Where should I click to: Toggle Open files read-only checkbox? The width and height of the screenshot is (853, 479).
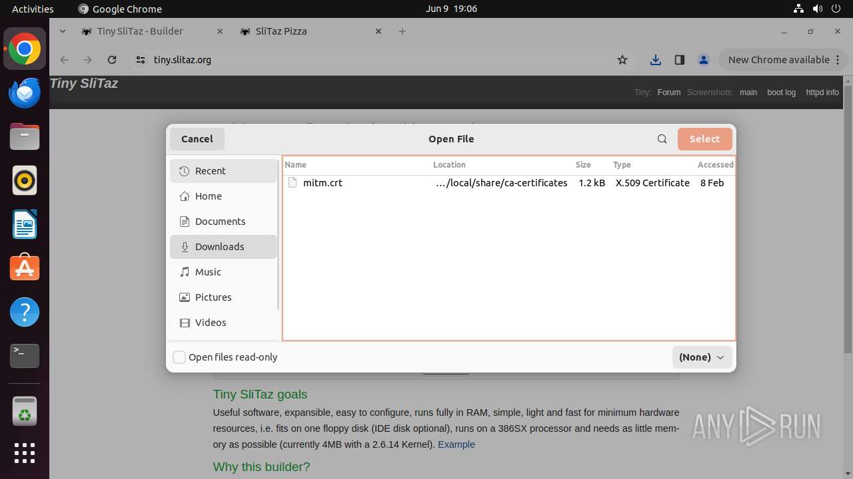pyautogui.click(x=179, y=357)
